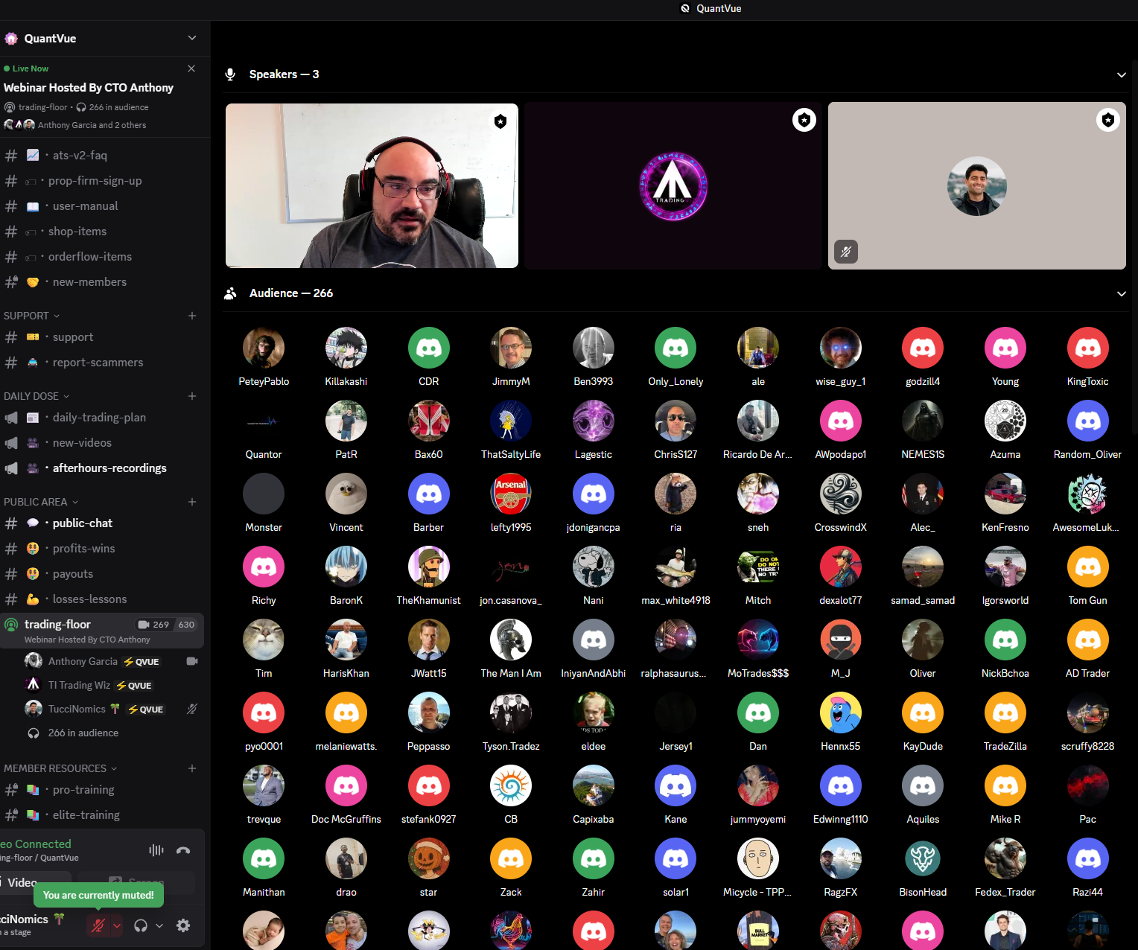Open Random_Oliver's blue avatar
The image size is (1138, 950).
click(1088, 421)
